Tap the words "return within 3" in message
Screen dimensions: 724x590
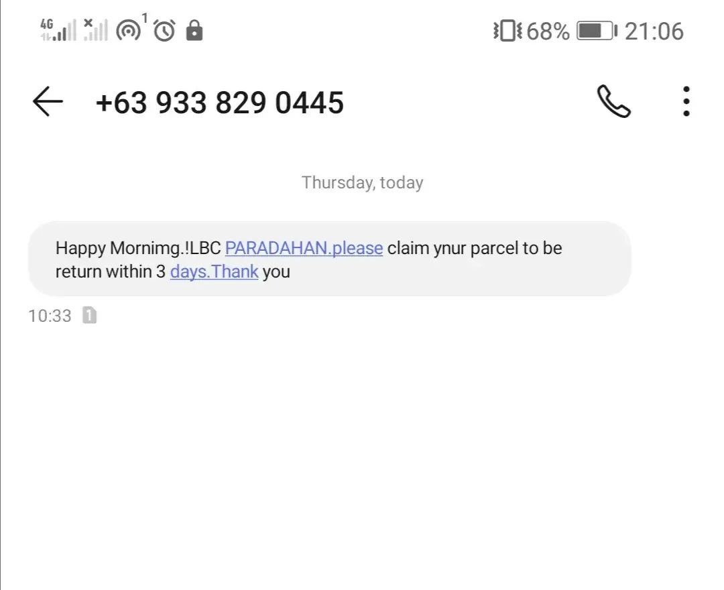point(111,272)
